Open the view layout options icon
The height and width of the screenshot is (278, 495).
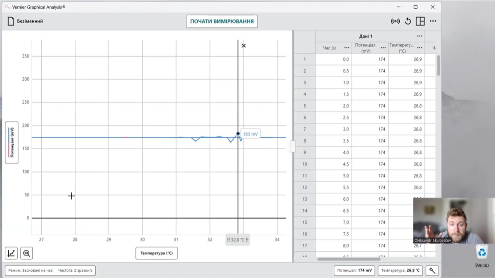420,21
